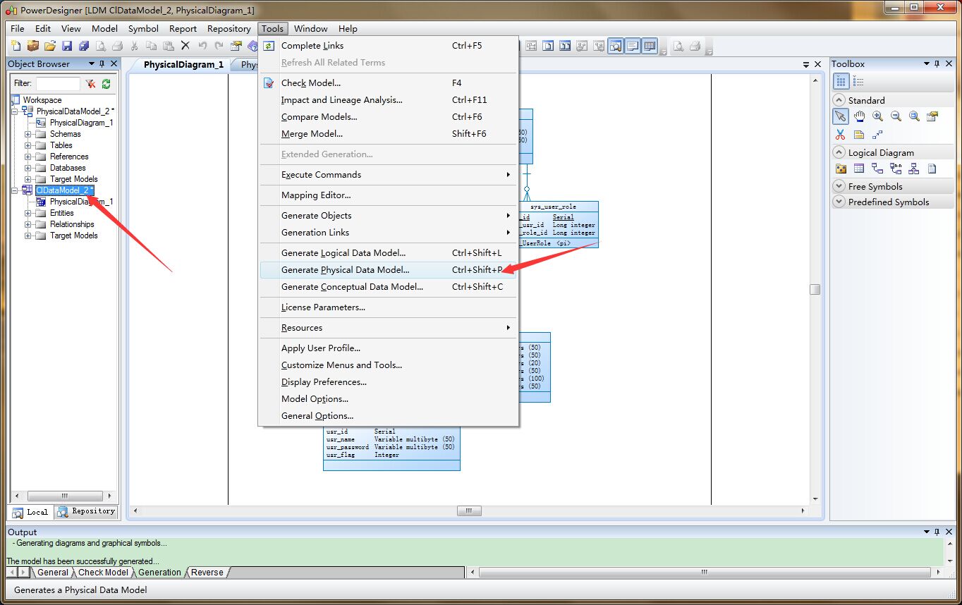Open the Window menu
The height and width of the screenshot is (605, 962).
click(310, 28)
